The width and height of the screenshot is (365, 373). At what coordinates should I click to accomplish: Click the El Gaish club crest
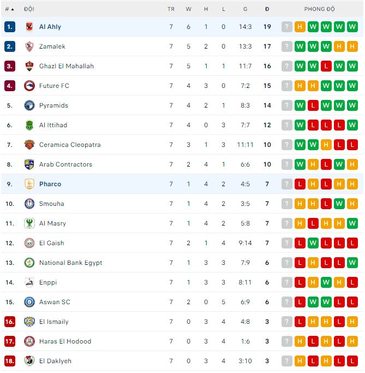pos(29,243)
